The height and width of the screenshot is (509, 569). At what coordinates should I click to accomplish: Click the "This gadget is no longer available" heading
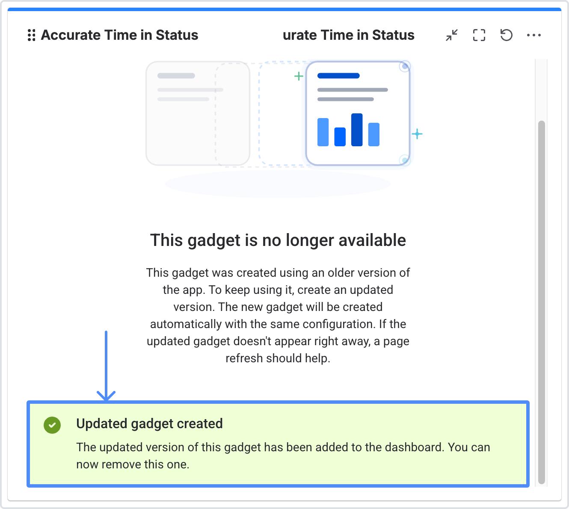pos(278,240)
